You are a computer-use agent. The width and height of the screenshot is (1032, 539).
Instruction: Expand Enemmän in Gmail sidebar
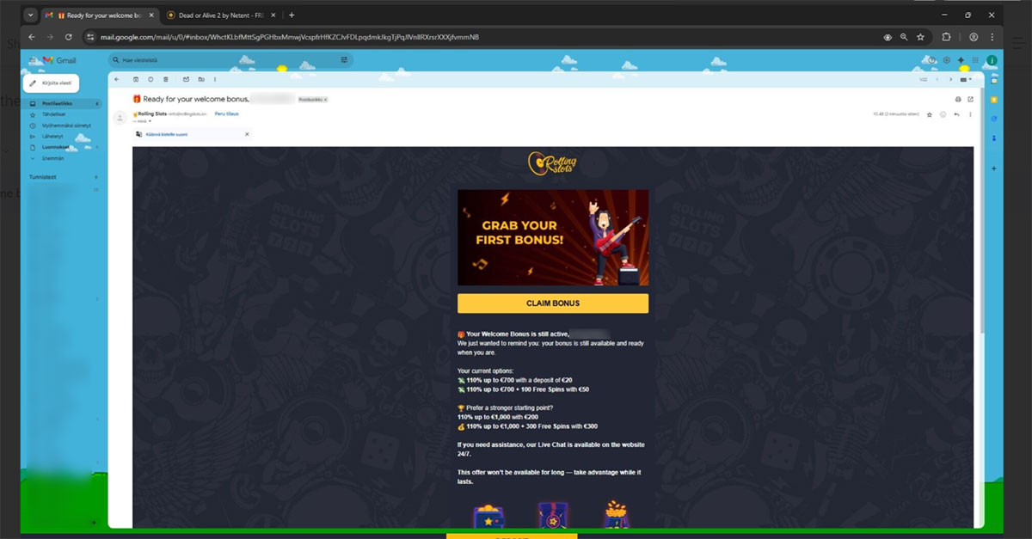(x=53, y=158)
